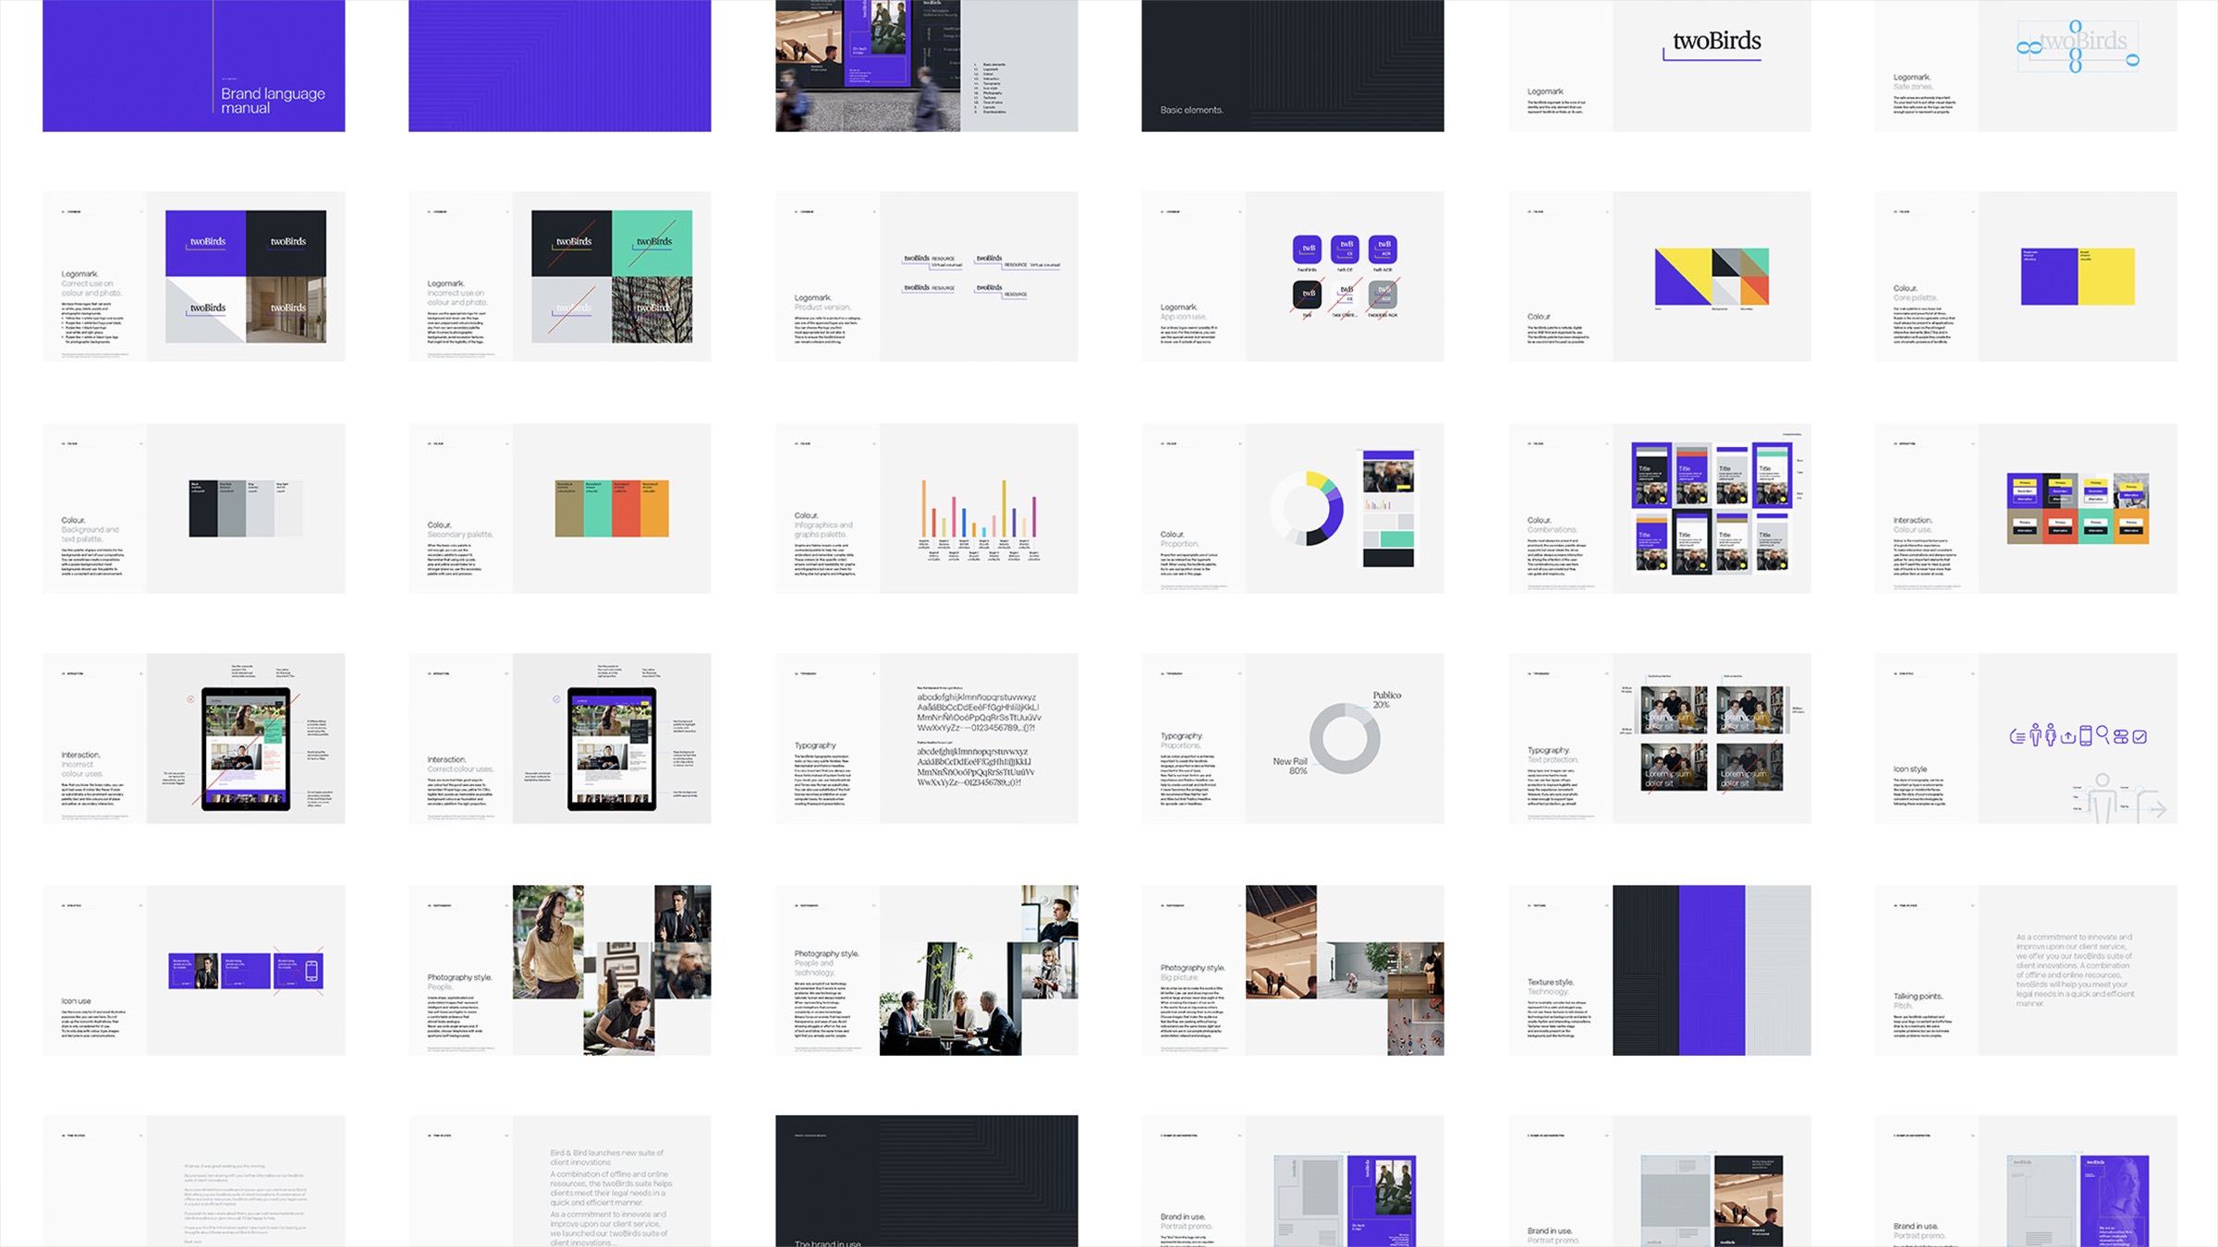Image resolution: width=2218 pixels, height=1247 pixels.
Task: Open the Texture style Technology slide
Action: click(1659, 970)
